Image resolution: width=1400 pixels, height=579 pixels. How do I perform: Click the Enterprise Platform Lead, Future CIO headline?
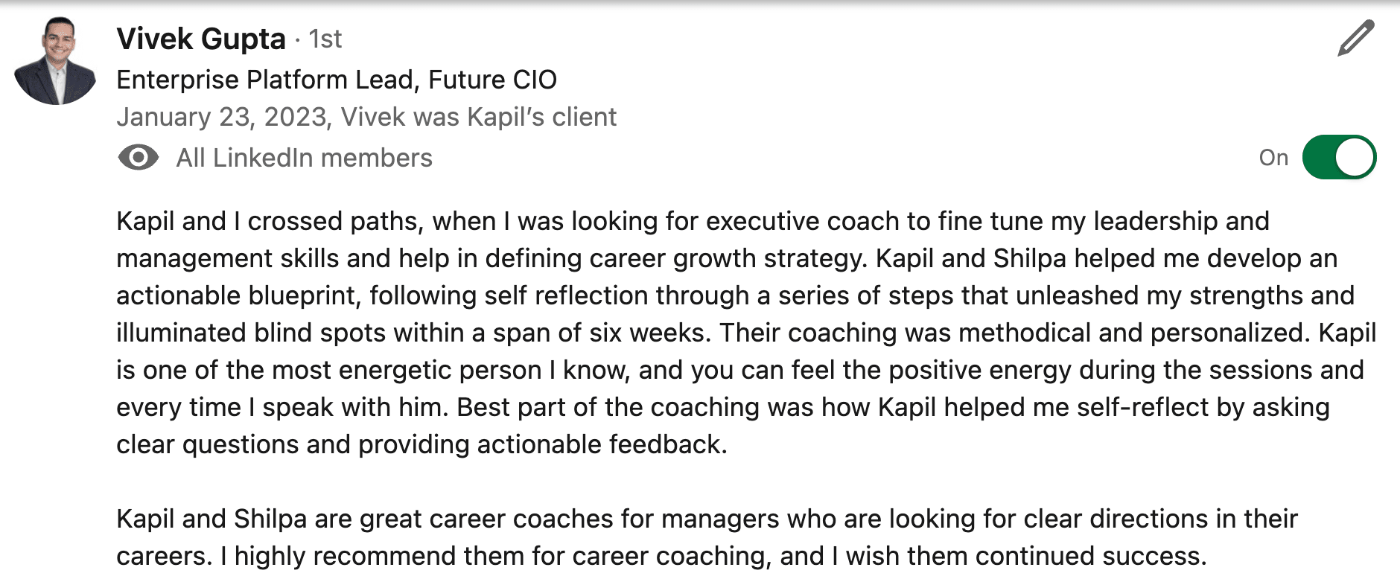tap(337, 80)
